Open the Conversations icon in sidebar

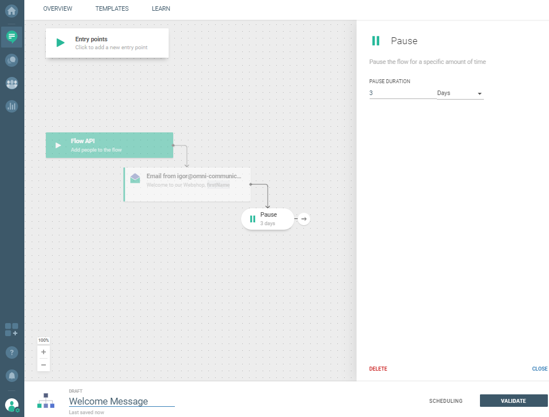pyautogui.click(x=12, y=59)
